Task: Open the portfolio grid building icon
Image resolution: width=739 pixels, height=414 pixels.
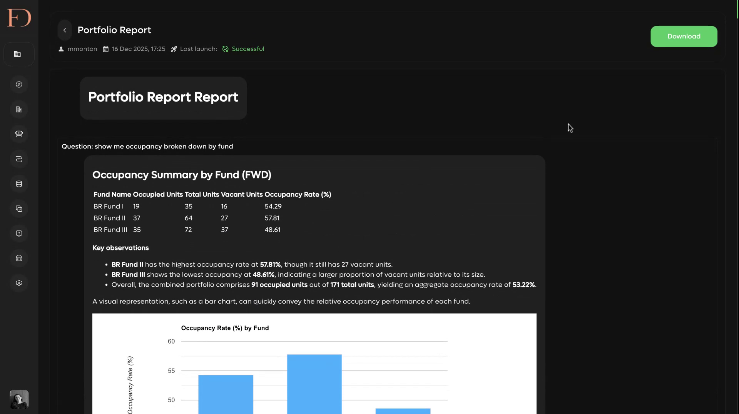Action: 18,54
